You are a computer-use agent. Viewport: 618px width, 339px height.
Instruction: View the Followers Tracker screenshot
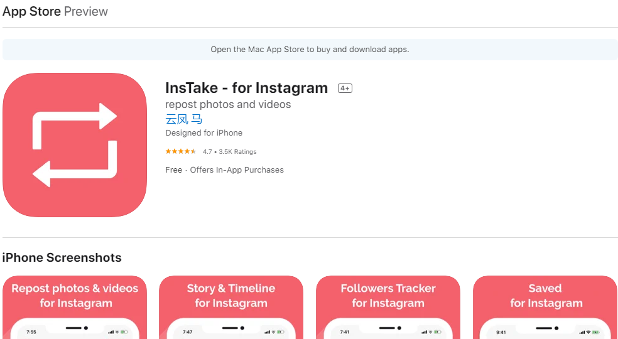[388, 308]
